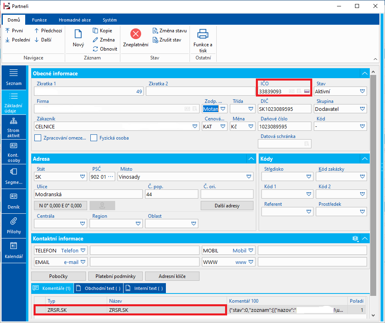The height and width of the screenshot is (323, 385).
Task: Collapse the ribbon with chevron
Action: point(375,59)
